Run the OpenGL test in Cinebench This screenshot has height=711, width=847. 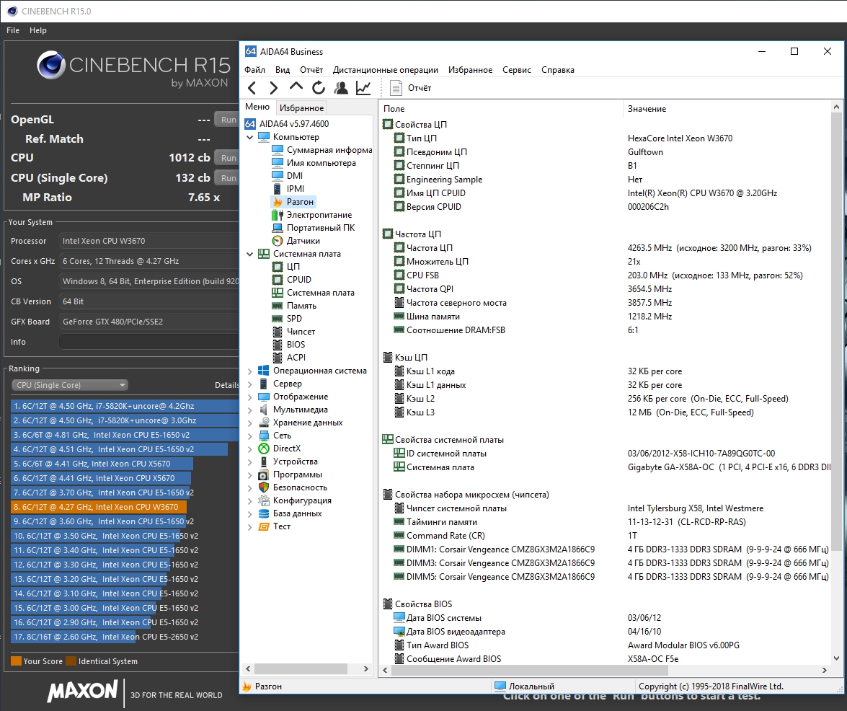[x=227, y=120]
